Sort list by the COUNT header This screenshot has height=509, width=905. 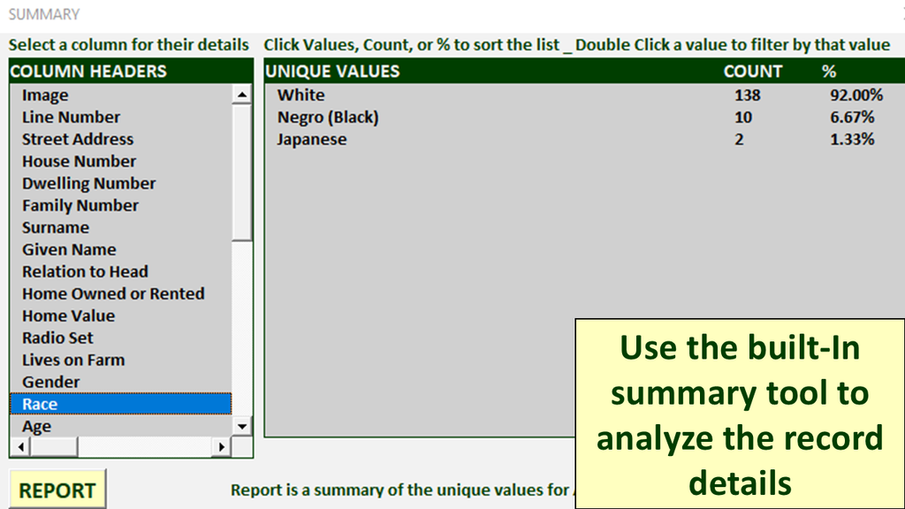(752, 72)
